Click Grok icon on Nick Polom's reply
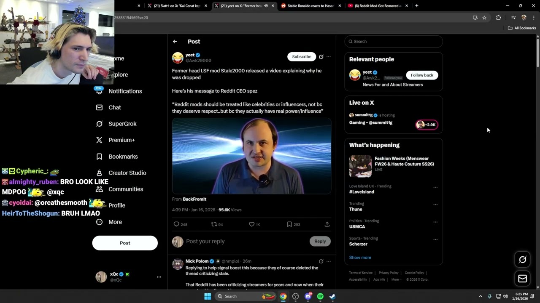540x303 pixels. tap(321, 261)
